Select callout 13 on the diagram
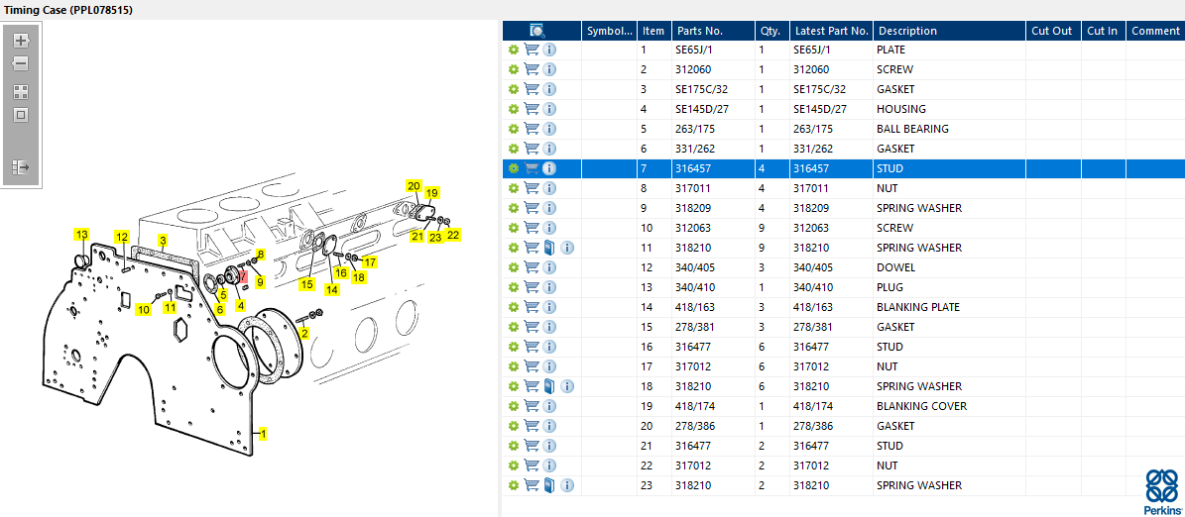Screen dimensions: 1185x517 coord(81,235)
